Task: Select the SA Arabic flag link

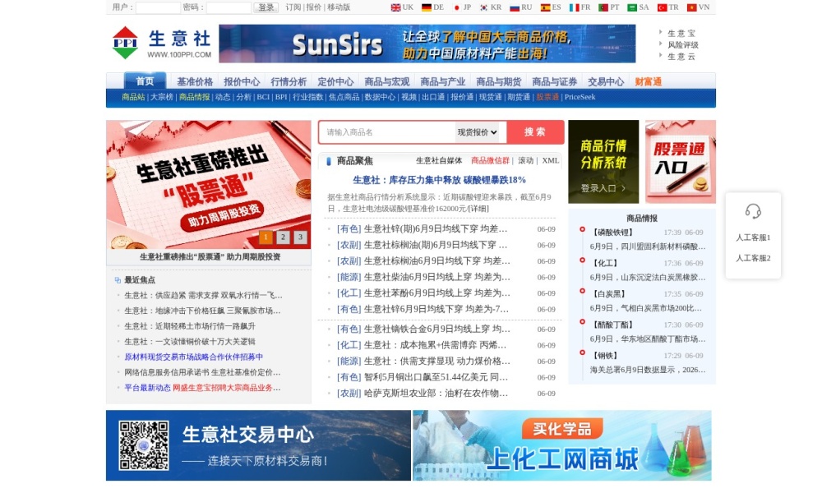Action: (638, 7)
